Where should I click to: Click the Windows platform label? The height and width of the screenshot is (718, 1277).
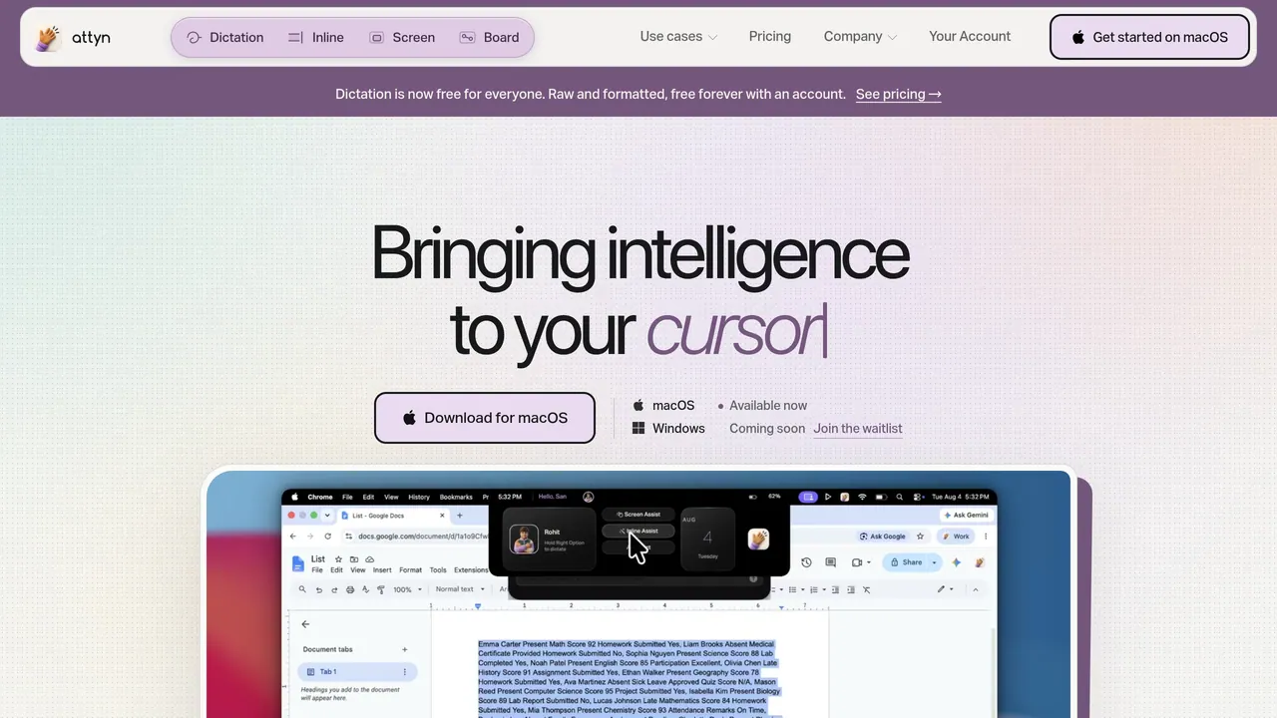(678, 429)
